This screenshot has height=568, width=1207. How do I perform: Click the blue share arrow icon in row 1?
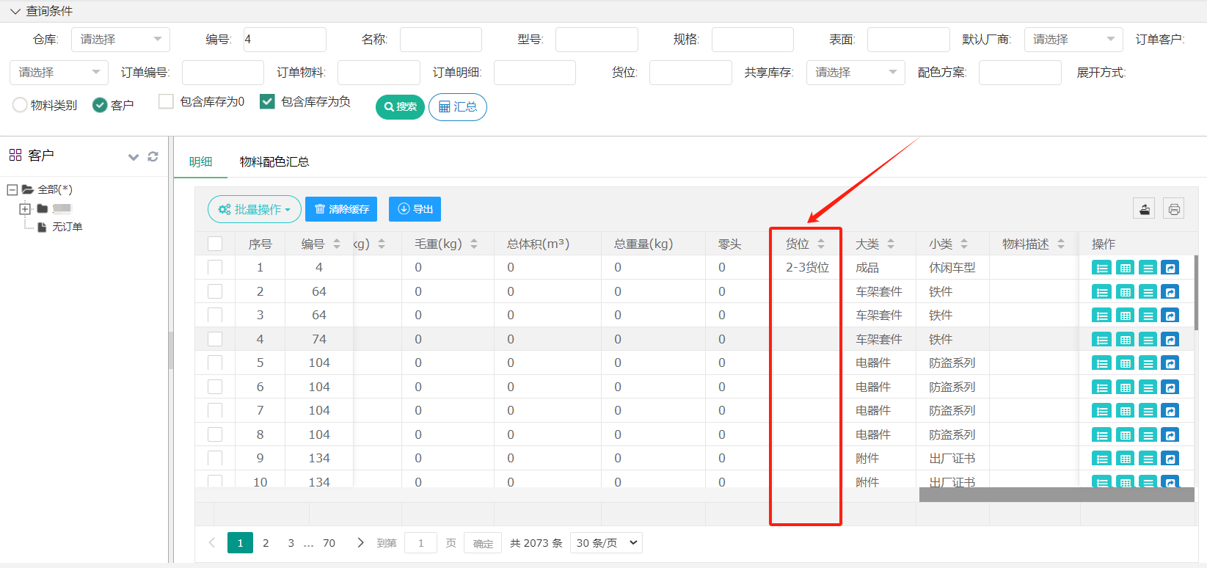click(1170, 268)
